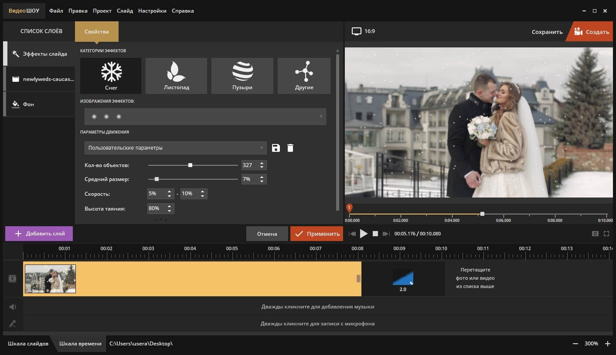The height and width of the screenshot is (355, 616).
Task: Open the Другие effects category
Action: coord(304,76)
